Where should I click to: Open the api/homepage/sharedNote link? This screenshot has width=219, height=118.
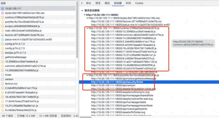pyautogui.click(x=122, y=95)
